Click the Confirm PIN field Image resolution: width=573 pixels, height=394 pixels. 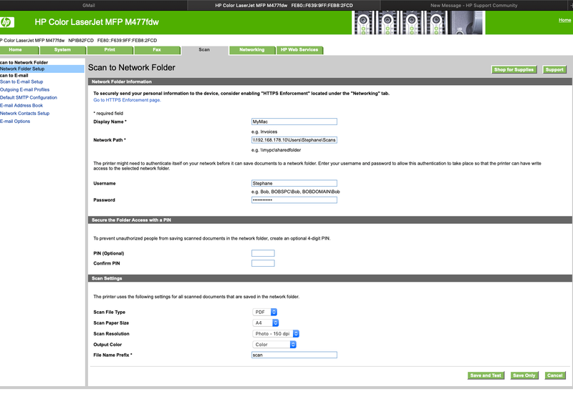(263, 263)
